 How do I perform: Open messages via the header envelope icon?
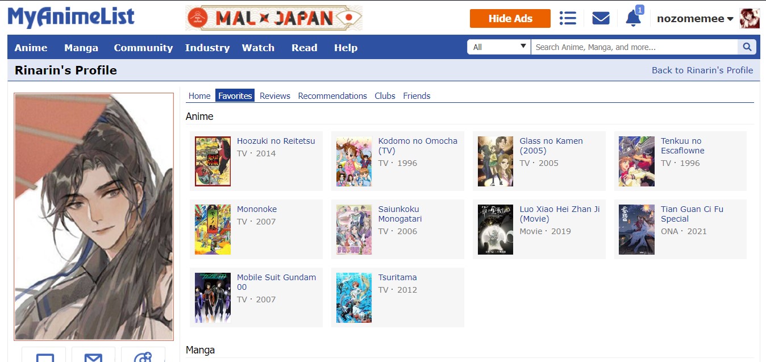pyautogui.click(x=601, y=18)
